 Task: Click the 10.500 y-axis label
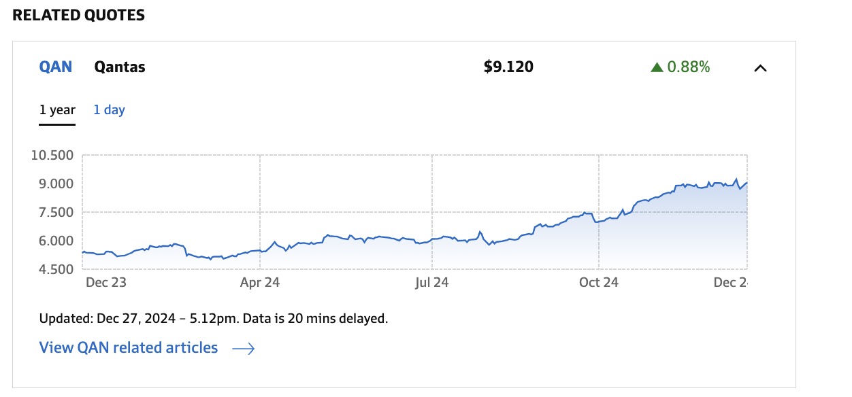(52, 155)
